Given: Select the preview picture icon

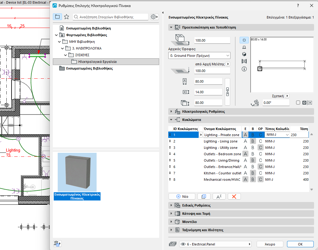Looking at the screenshot, I should pyautogui.click(x=244, y=61).
